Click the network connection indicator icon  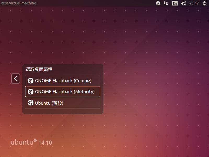point(166,3)
